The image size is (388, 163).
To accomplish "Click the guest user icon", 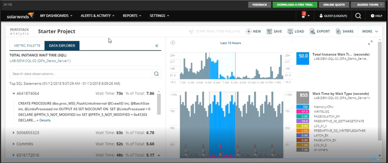I will point(321,16).
